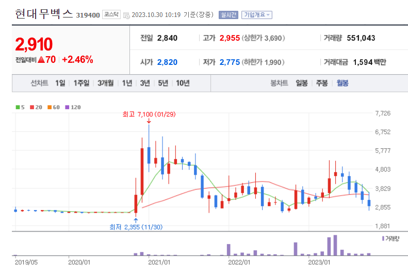Viewport: 408px width, 273px height.
Task: Click the 거래대금 value 1,594 백만
Action: (369, 62)
